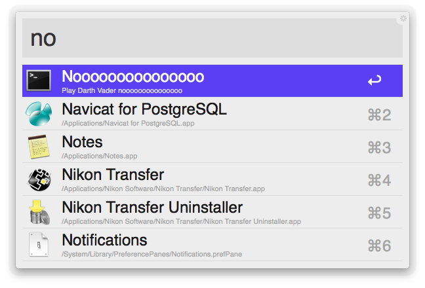Click the ⌘6 shortcut beside Notifications
Screen dimensions: 425x288
coord(379,246)
